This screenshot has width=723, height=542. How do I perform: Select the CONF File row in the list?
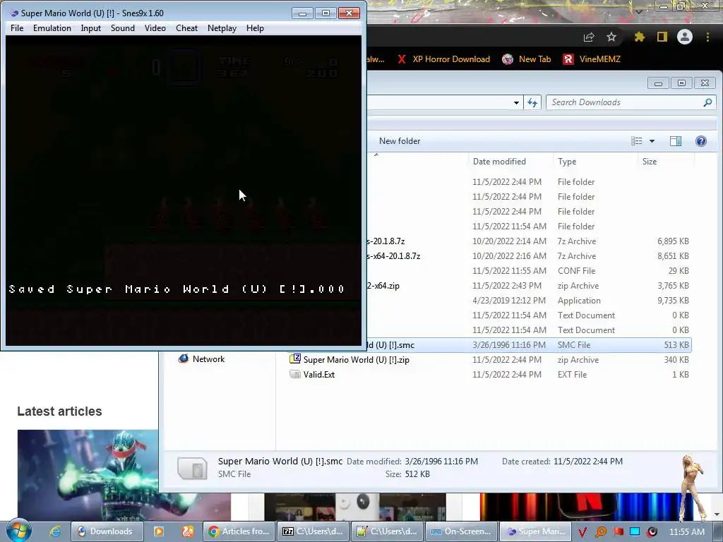point(530,271)
